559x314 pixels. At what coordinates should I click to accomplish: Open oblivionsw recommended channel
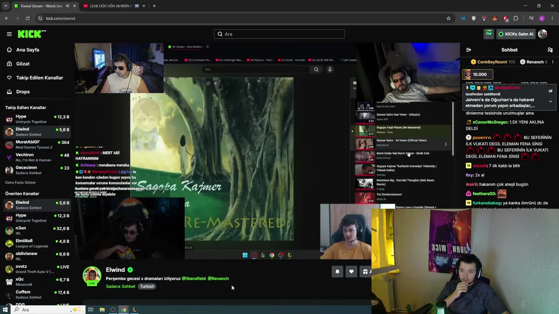tap(37, 256)
